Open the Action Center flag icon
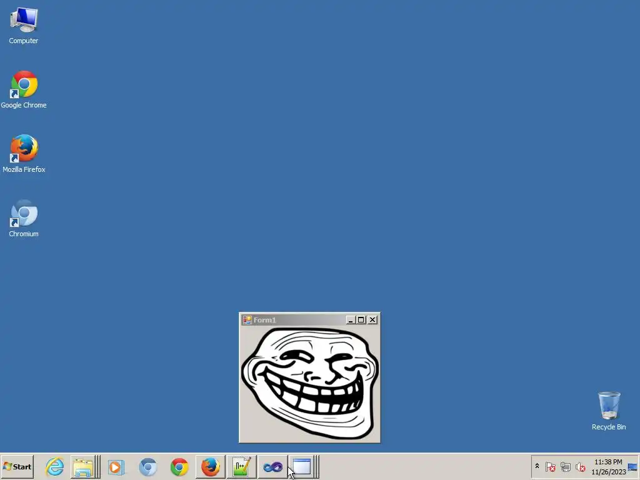 (x=550, y=466)
